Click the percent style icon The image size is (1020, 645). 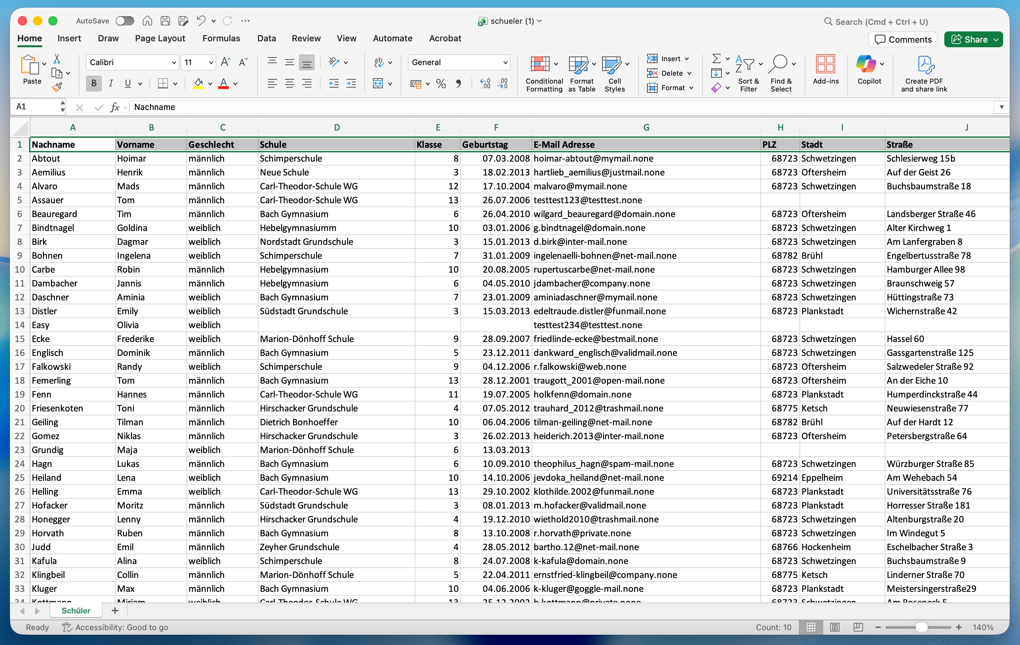[440, 84]
